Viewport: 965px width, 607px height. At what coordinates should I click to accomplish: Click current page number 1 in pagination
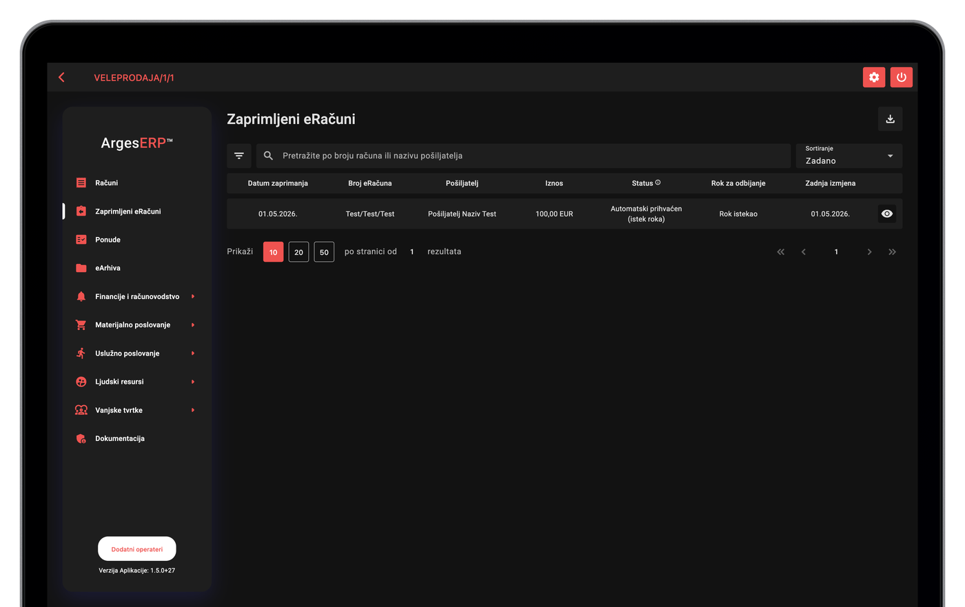click(x=836, y=252)
